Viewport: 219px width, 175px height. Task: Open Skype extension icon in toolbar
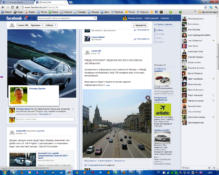pyautogui.click(x=211, y=7)
